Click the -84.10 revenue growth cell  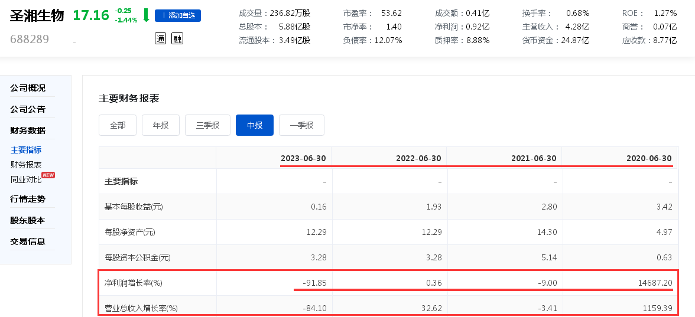coord(315,308)
